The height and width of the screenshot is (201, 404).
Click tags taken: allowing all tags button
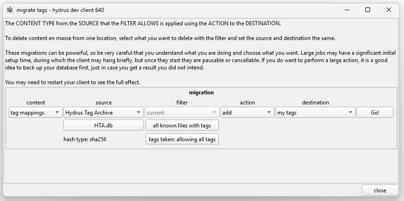pos(182,139)
